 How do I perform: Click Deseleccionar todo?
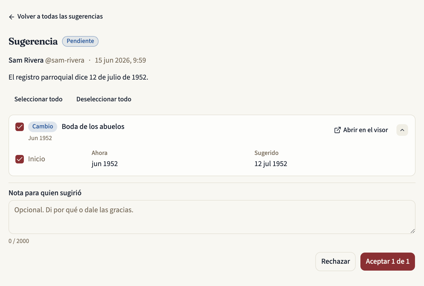tap(104, 99)
